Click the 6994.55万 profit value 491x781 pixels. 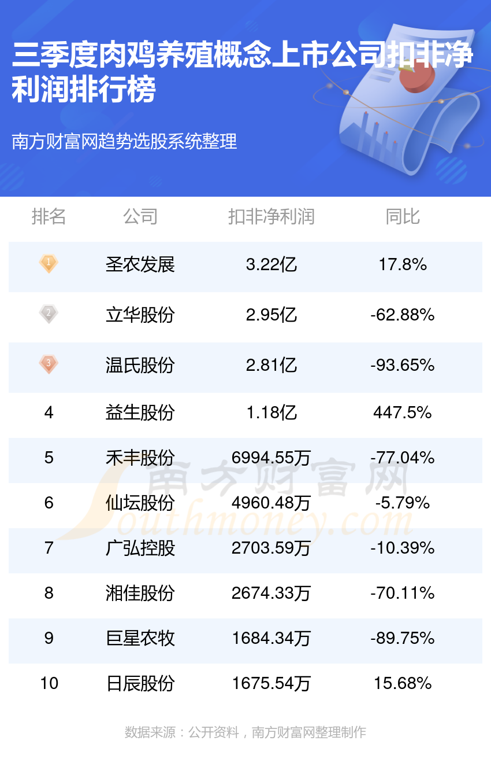point(271,458)
